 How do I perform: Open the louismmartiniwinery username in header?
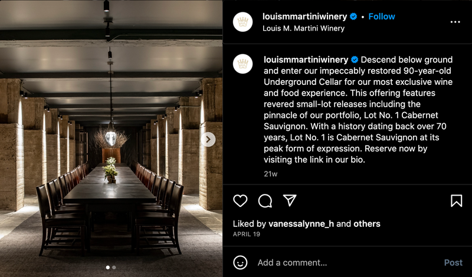pyautogui.click(x=304, y=17)
